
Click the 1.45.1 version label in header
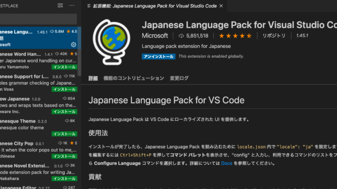pyautogui.click(x=302, y=36)
